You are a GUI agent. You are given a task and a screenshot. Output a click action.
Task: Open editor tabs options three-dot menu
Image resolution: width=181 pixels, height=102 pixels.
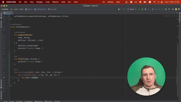coord(177,12)
